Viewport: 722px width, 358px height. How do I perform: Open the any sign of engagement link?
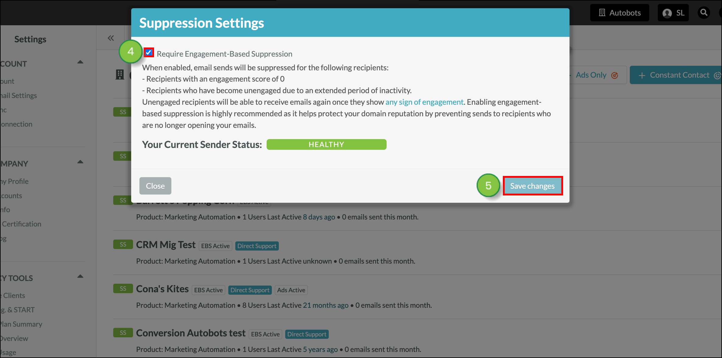coord(424,102)
